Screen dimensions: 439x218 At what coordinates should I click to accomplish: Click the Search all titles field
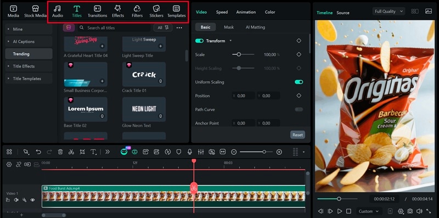pos(114,28)
